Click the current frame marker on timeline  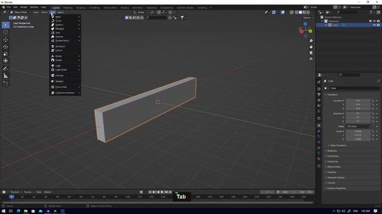[x=11, y=197]
